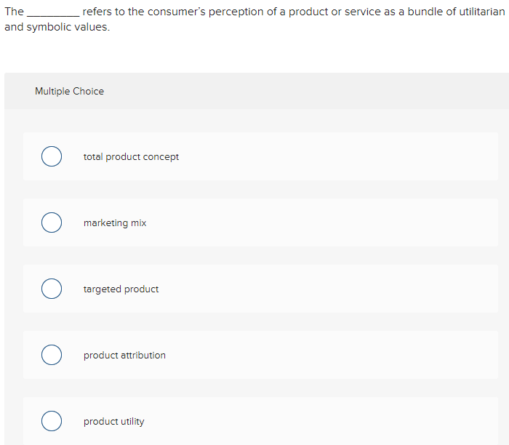Click the phrase 'and symbolic values.'
Image resolution: width=509 pixels, height=445 pixels.
click(x=57, y=27)
